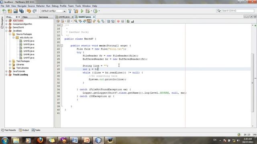Click the Redo arrow icon
The image size is (257, 144).
35,11
